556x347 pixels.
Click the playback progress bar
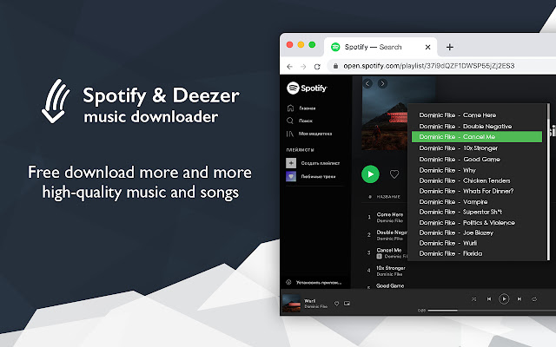click(x=492, y=311)
